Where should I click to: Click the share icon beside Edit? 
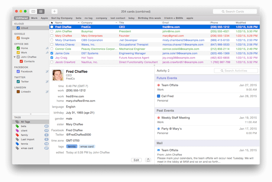tap(148, 160)
